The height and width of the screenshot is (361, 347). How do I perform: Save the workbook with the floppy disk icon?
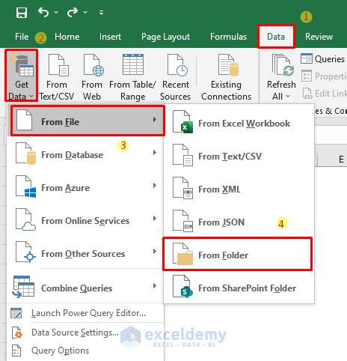22,13
